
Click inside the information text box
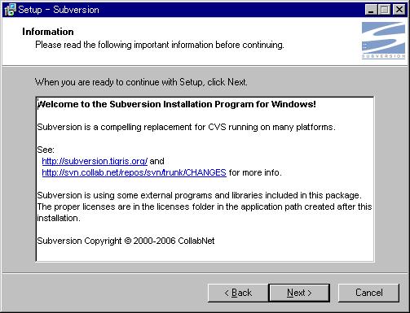coord(205,179)
